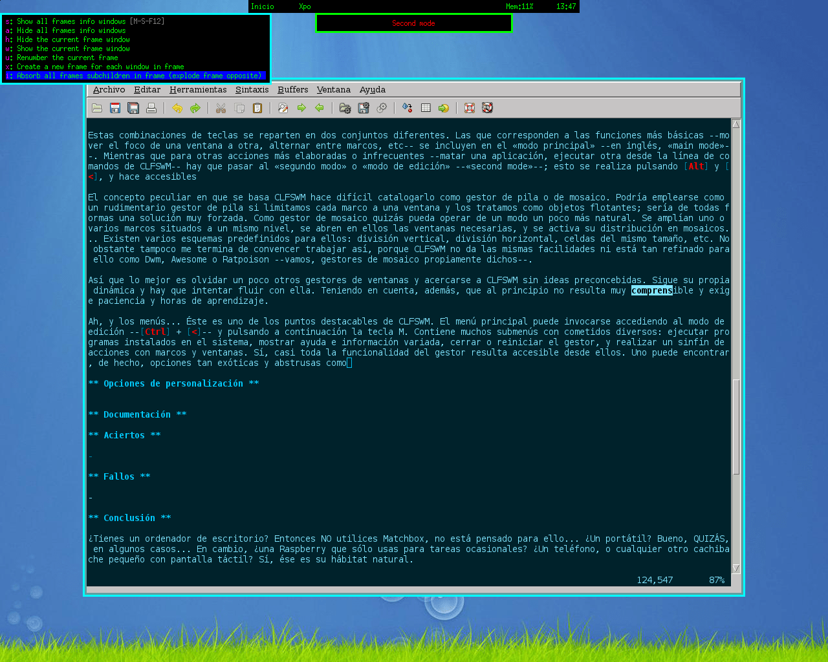Paste from clipboard with the clipboard icon
Image resolution: width=828 pixels, height=662 pixels.
257,108
